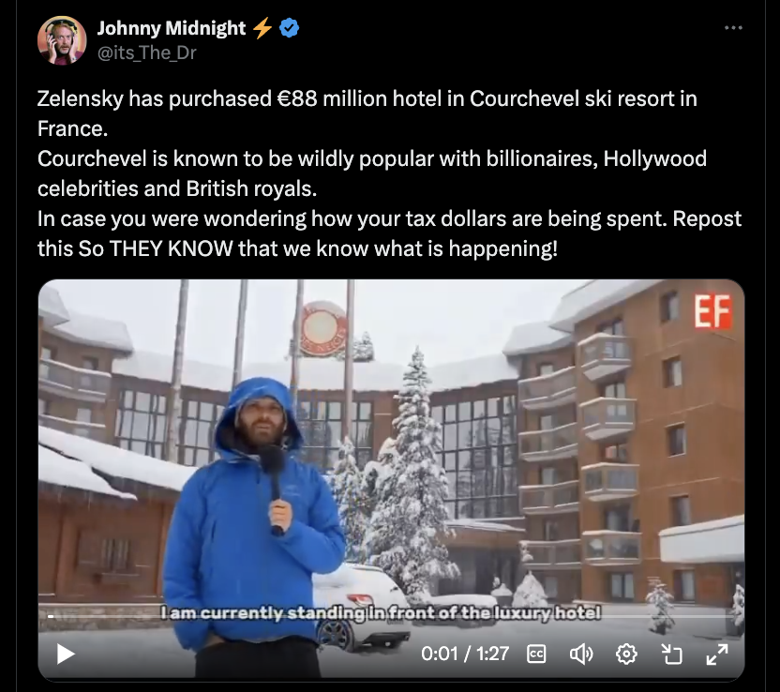This screenshot has height=692, width=780.
Task: Click the EF watermark logo in video
Action: [712, 311]
